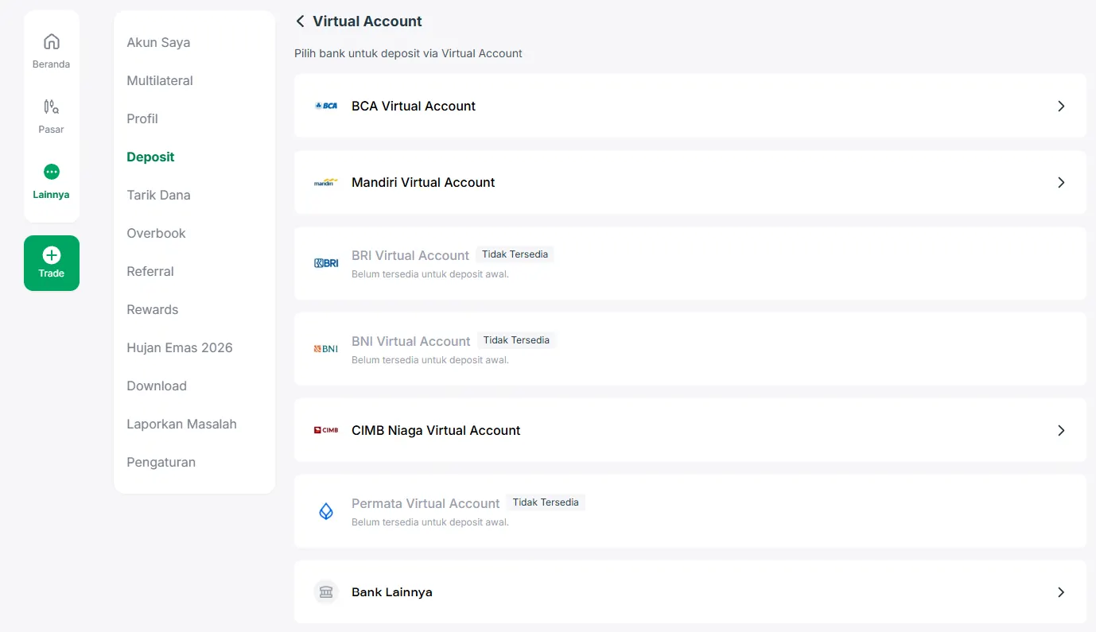Choose Mandiri Virtual Account label
Viewport: 1096px width, 632px height.
click(x=423, y=182)
